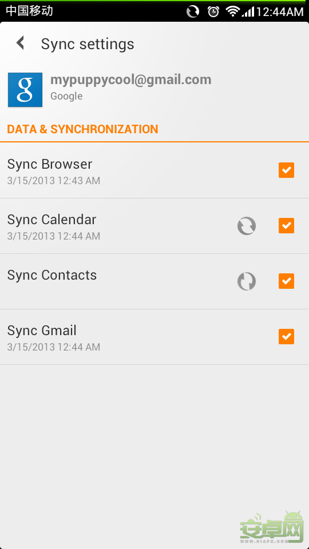
Task: Select the Sync Browser row label
Action: pyautogui.click(x=50, y=164)
